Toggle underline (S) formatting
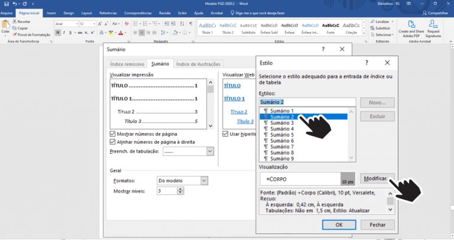 [x=70, y=33]
